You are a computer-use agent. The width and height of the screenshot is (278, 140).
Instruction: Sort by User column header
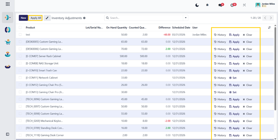click(195, 28)
